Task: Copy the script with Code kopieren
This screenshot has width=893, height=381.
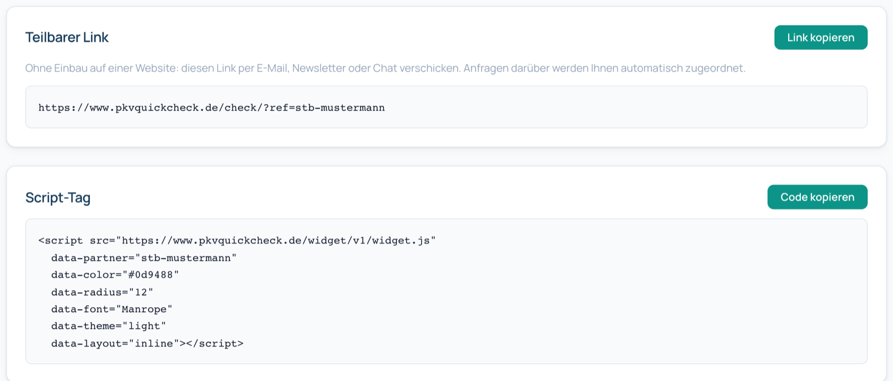Action: [817, 197]
